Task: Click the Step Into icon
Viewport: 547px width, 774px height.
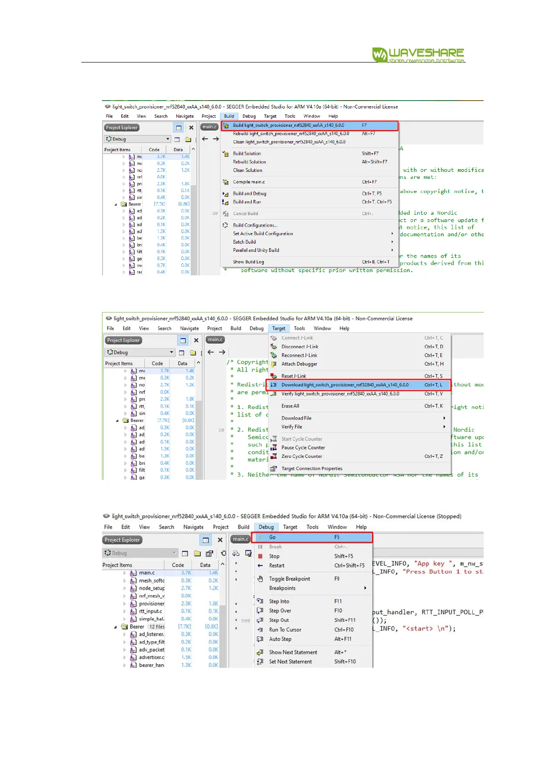Action: point(260,602)
